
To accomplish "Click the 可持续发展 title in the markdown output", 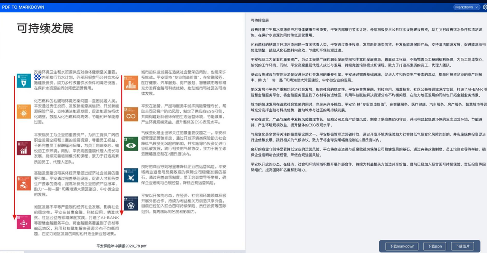I will click(x=260, y=20).
